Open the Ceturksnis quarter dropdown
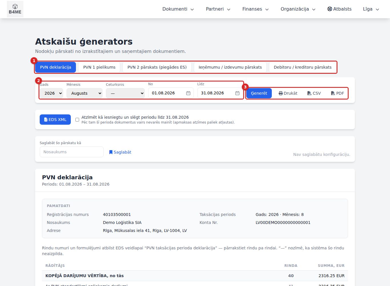Image resolution: width=390 pixels, height=286 pixels. [125, 93]
